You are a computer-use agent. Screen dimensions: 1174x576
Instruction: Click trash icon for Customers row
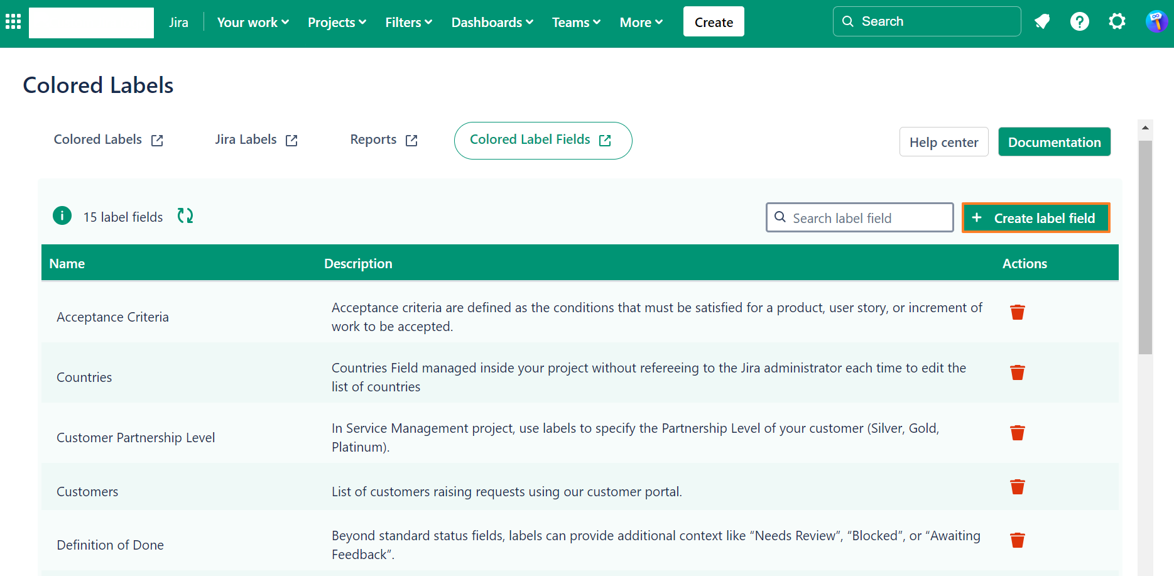[x=1017, y=487]
